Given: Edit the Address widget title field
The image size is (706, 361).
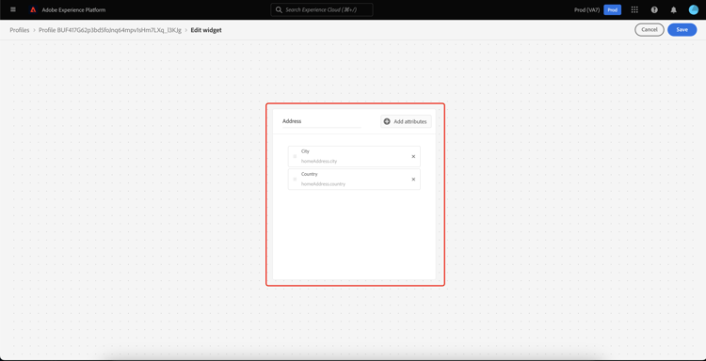Looking at the screenshot, I should [x=322, y=121].
